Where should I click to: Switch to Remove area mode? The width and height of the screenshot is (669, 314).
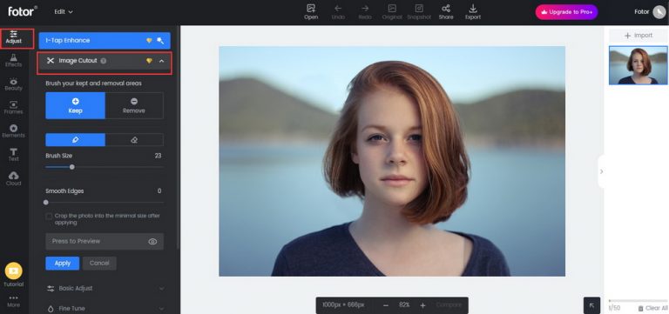(134, 105)
